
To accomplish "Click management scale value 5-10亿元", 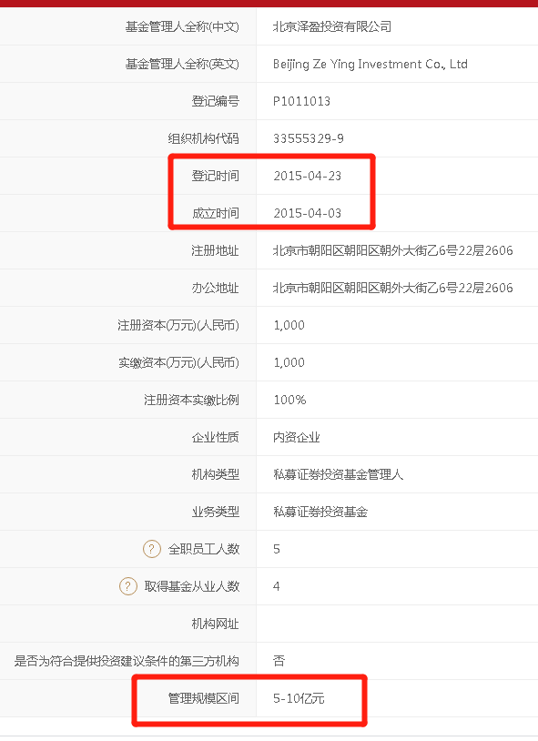I will (299, 698).
